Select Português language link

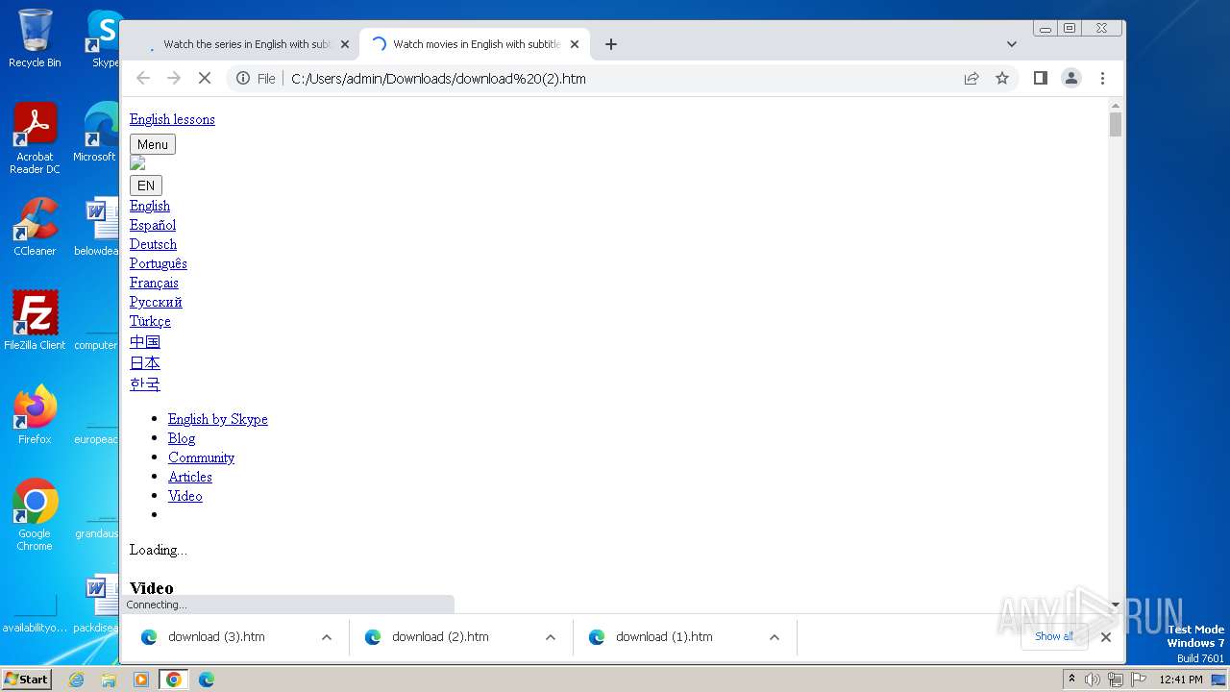[x=159, y=263]
